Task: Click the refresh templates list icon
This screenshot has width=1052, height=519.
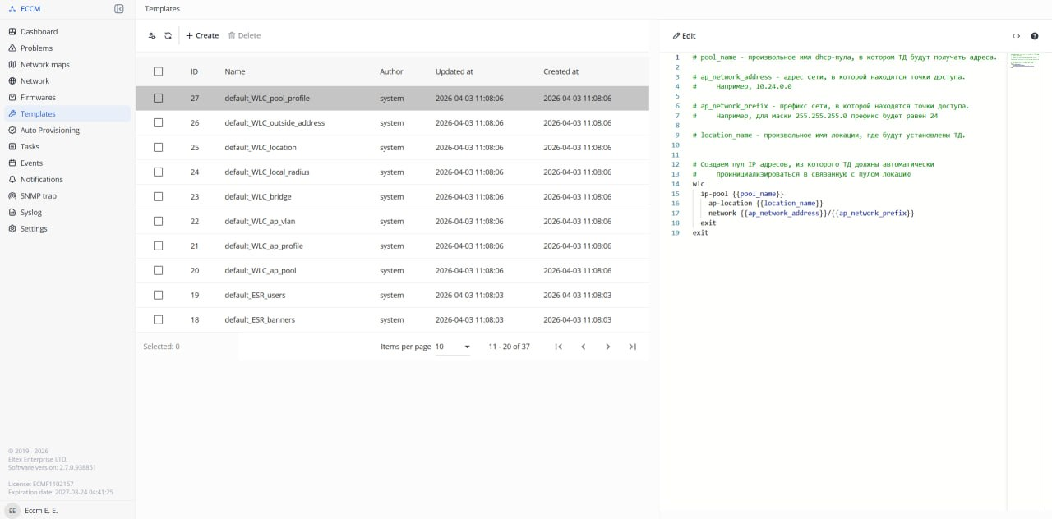Action: (x=168, y=35)
